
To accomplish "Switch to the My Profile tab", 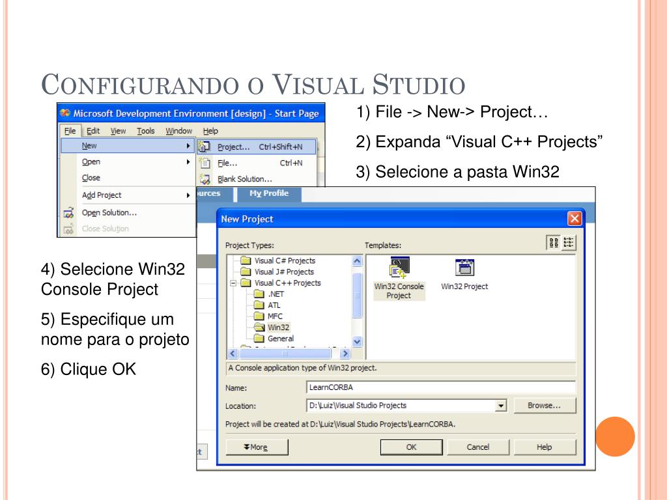I will click(269, 193).
